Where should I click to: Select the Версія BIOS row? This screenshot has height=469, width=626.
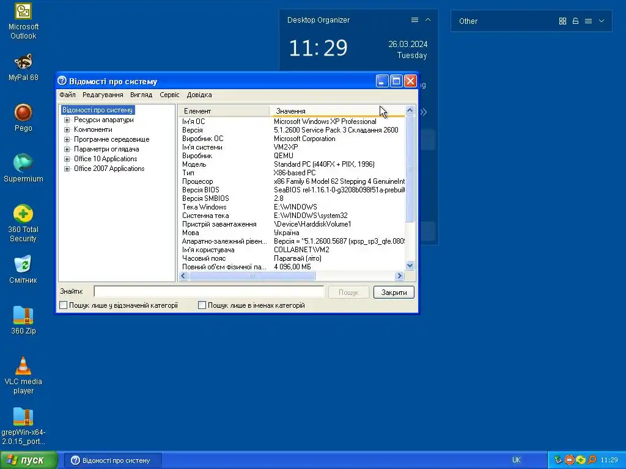coord(292,190)
